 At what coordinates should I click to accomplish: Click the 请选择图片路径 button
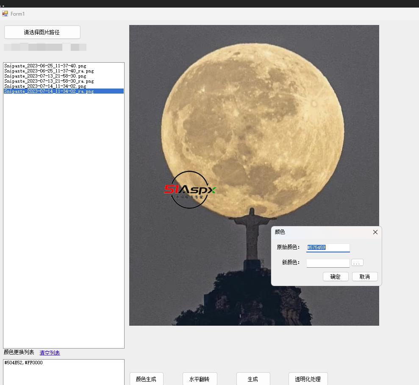click(x=42, y=32)
